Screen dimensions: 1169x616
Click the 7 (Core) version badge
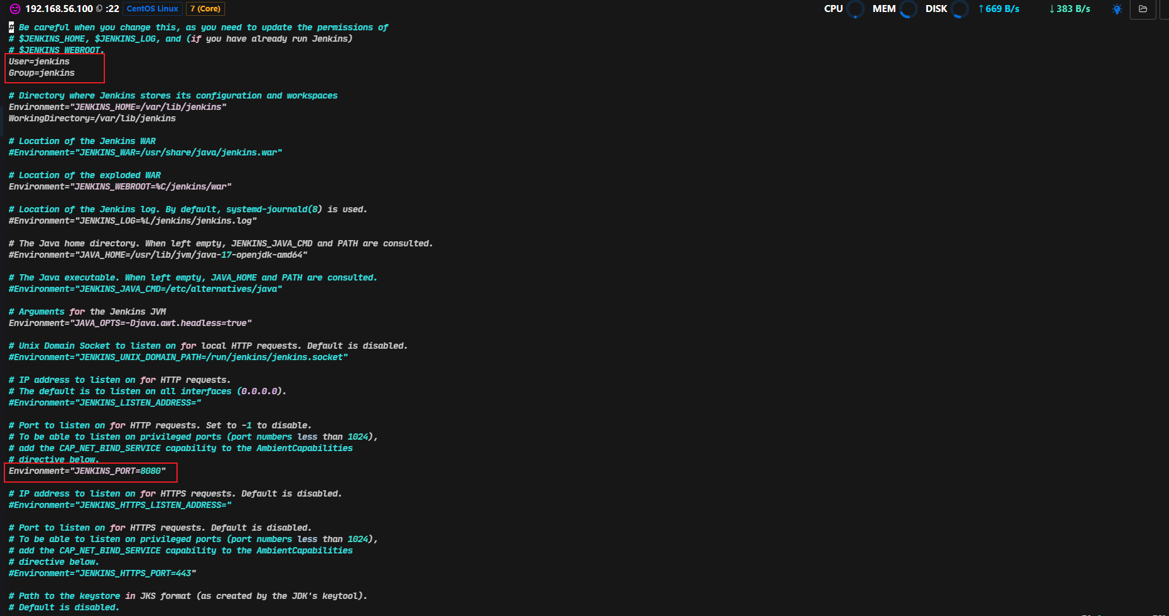205,9
